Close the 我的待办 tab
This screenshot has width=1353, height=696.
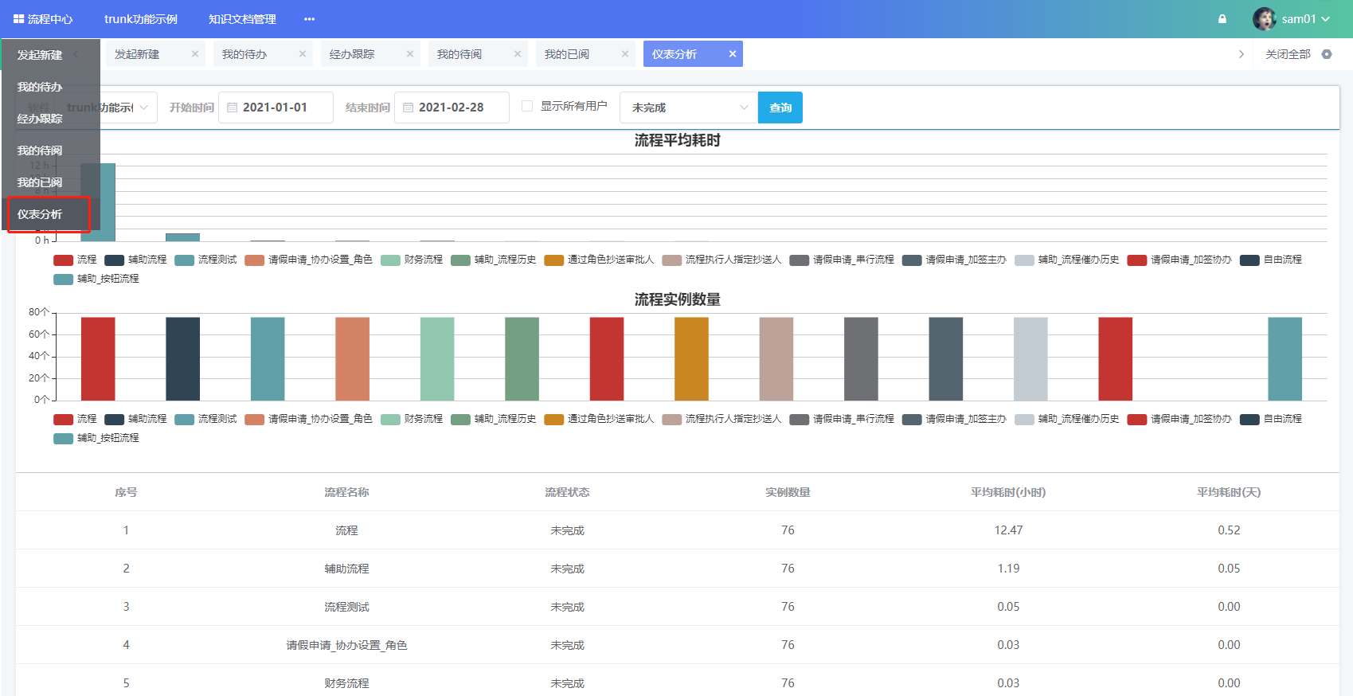pos(303,54)
